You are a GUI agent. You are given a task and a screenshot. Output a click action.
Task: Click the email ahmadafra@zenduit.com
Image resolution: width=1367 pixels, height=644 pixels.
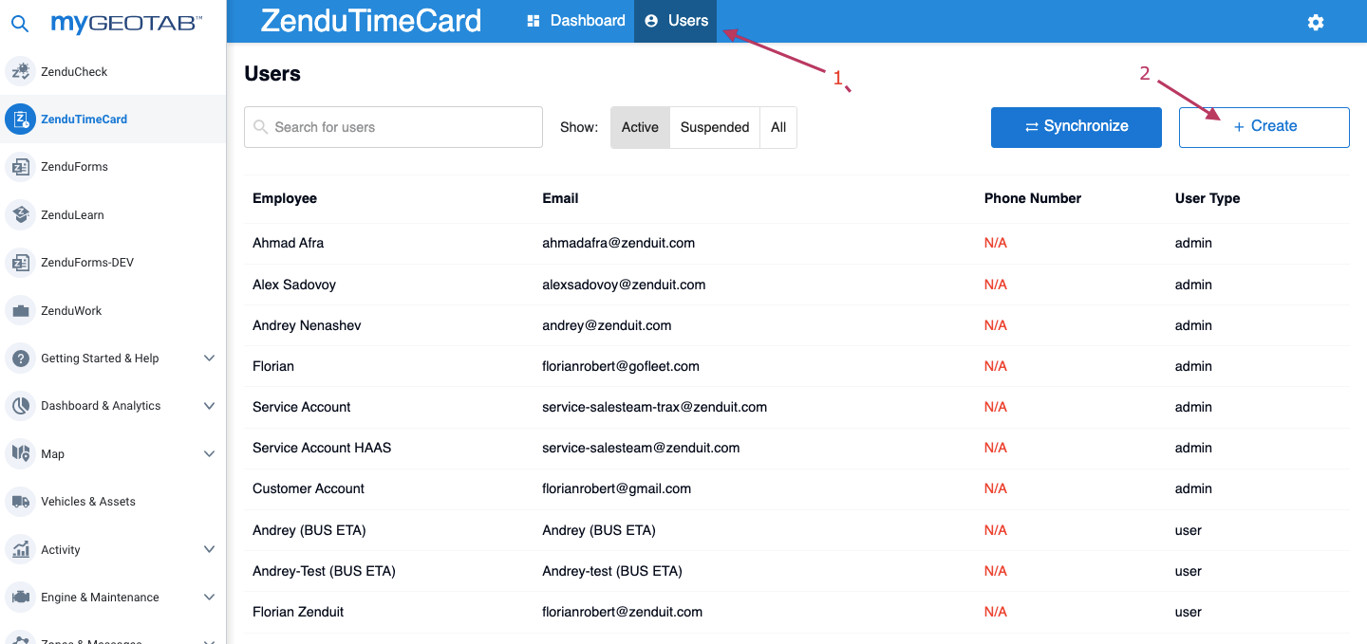pyautogui.click(x=619, y=243)
